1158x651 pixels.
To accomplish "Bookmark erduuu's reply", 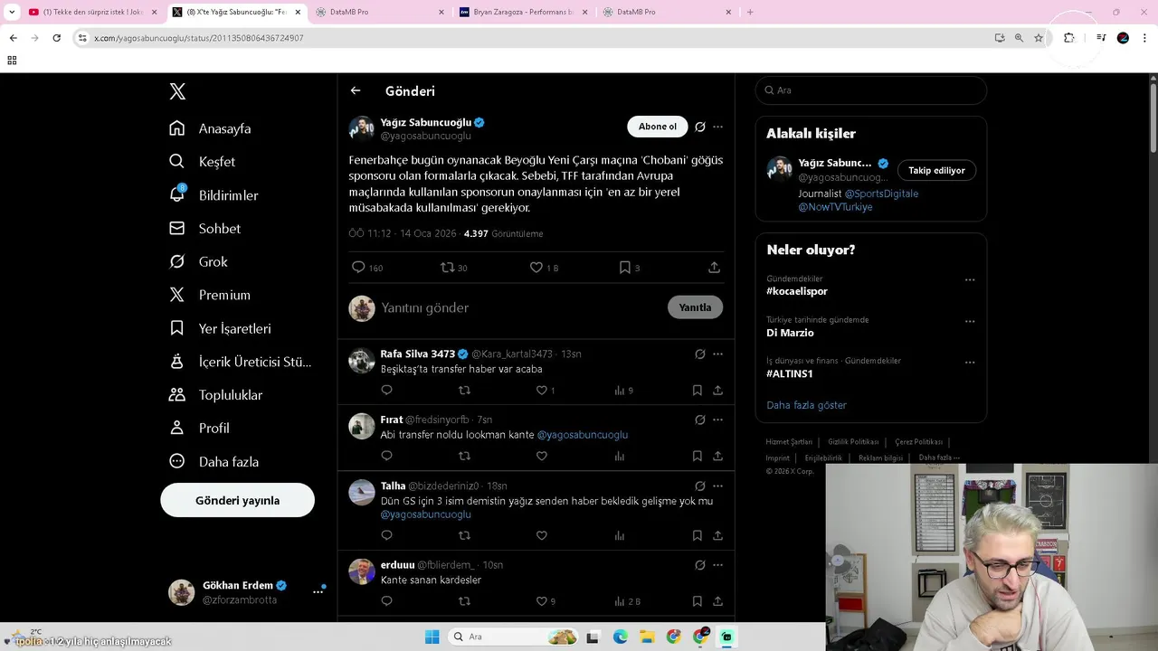I will 698,601.
